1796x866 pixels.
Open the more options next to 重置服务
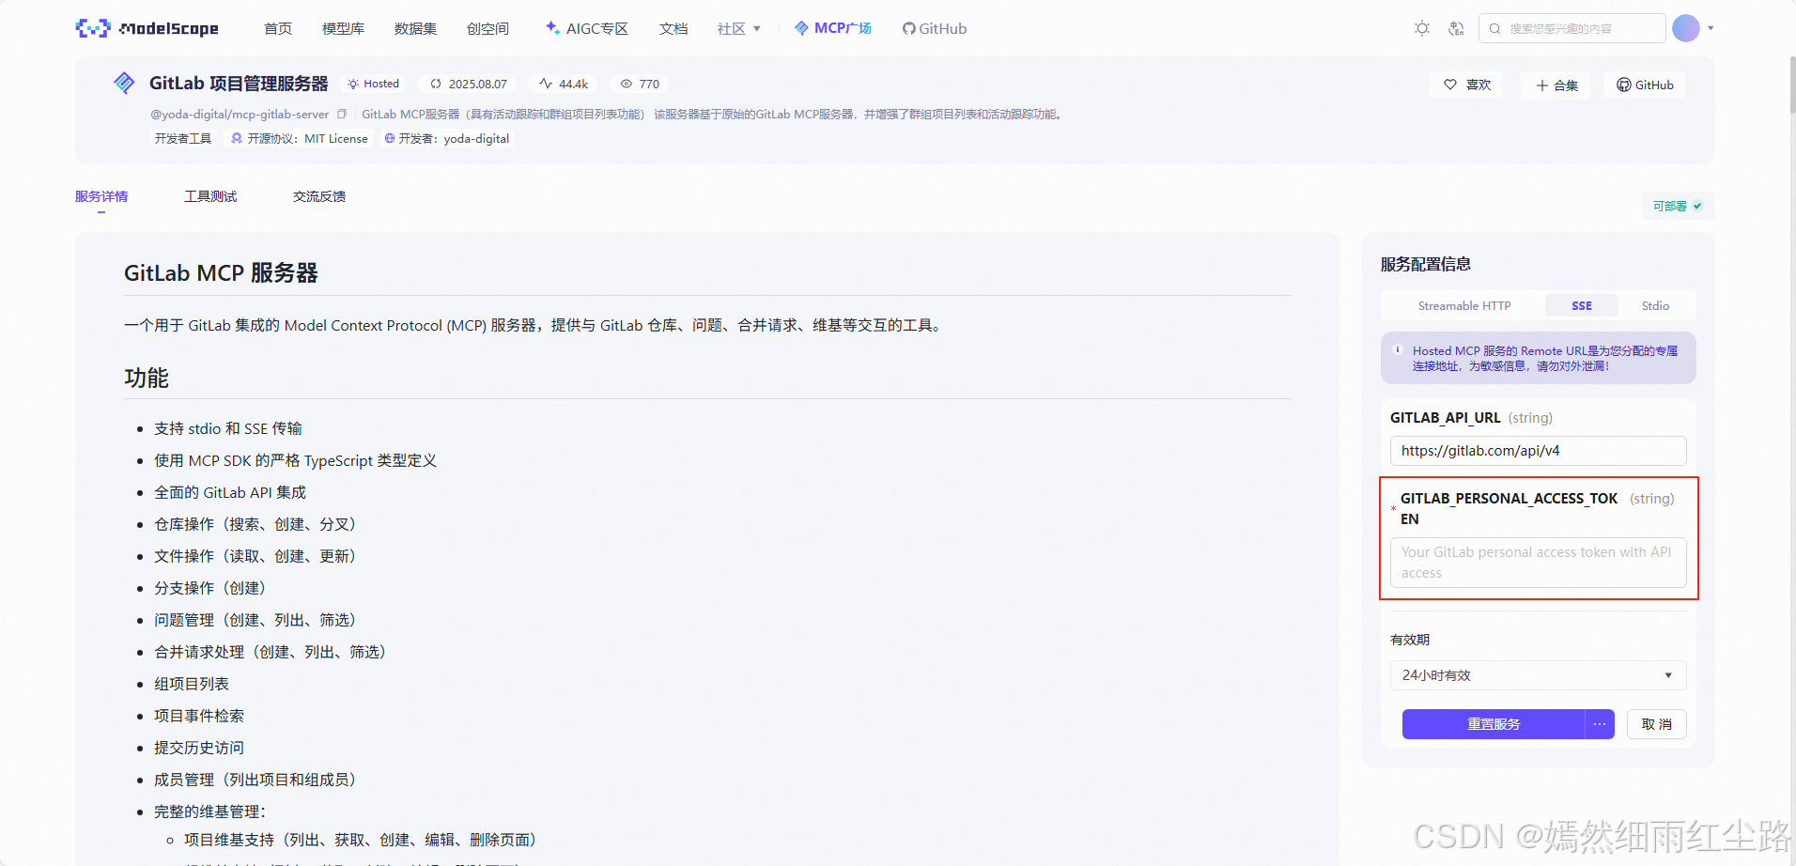point(1600,724)
